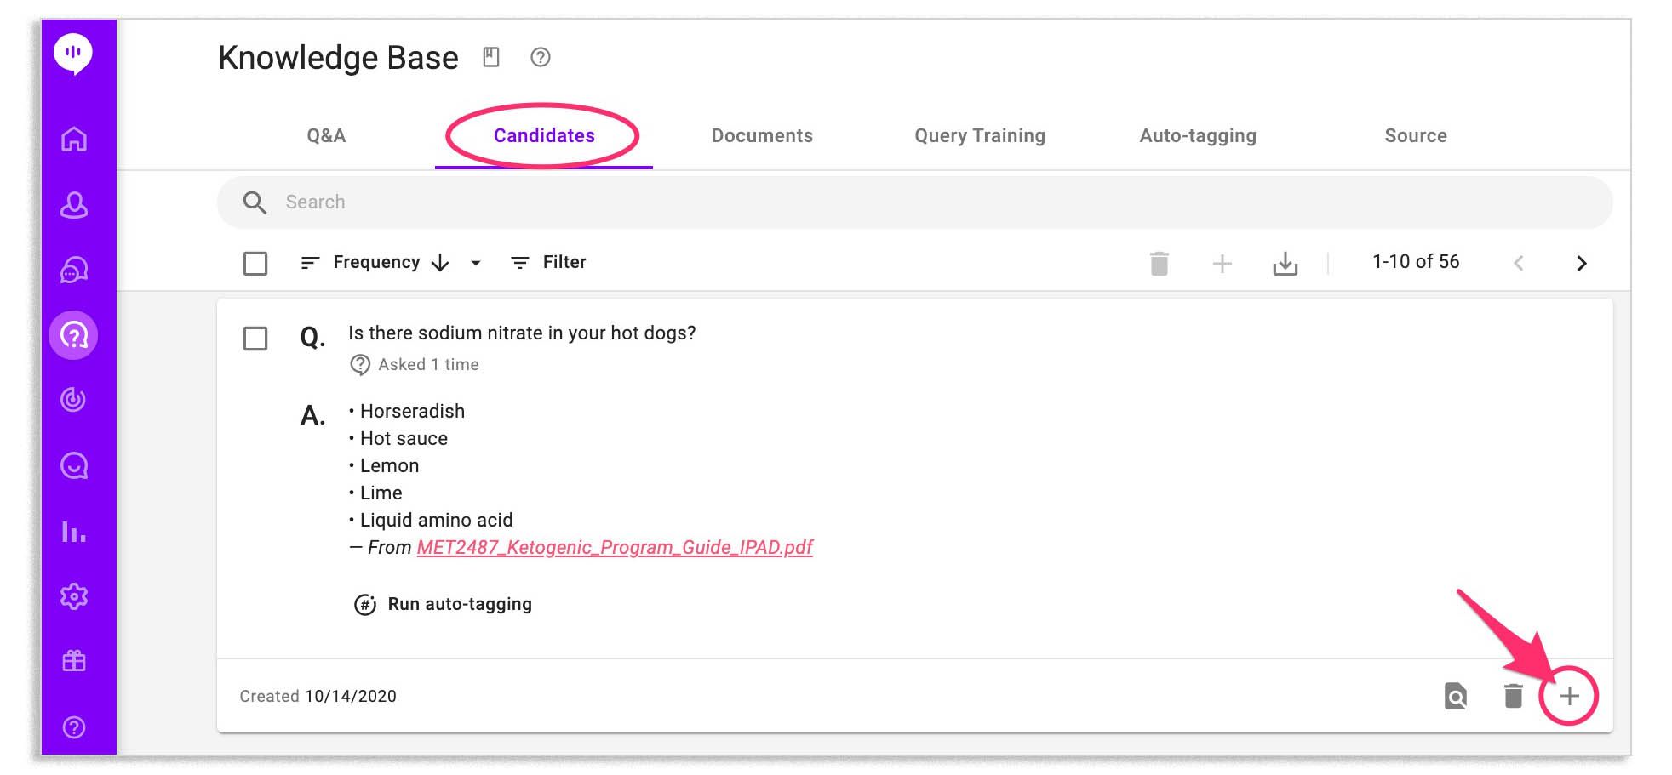The image size is (1672, 775).
Task: Switch to the Documents tab
Action: tap(762, 135)
